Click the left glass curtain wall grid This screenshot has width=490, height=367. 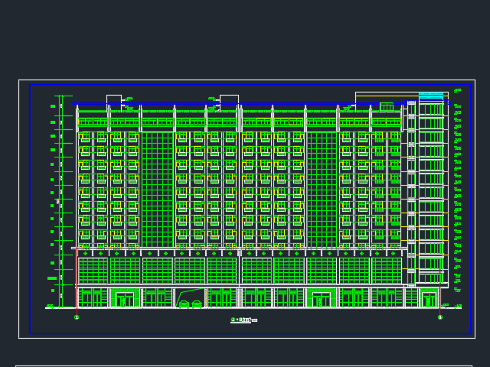click(x=157, y=189)
